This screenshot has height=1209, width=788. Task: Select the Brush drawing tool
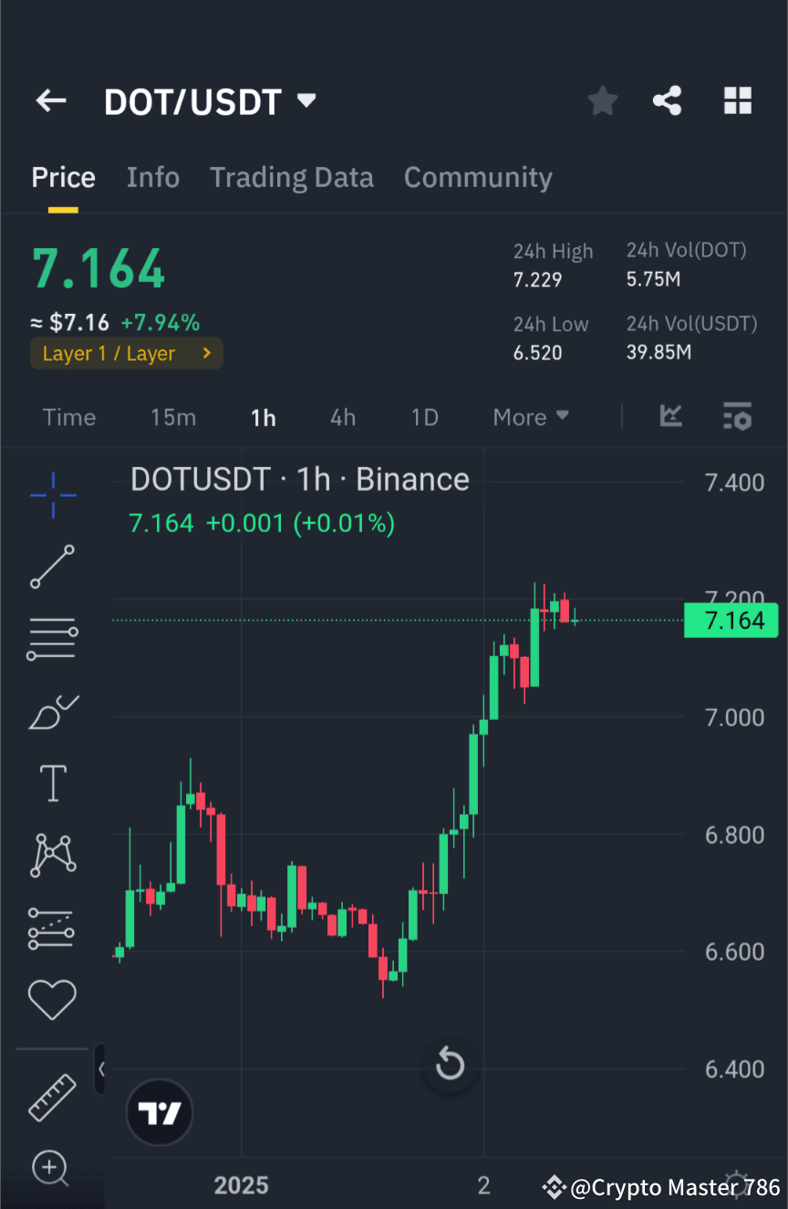[52, 712]
